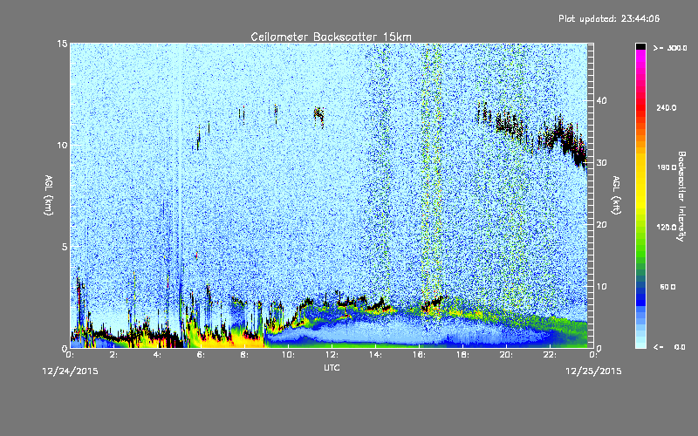Click the "6:" hour tick on the UTC axis

(201, 355)
